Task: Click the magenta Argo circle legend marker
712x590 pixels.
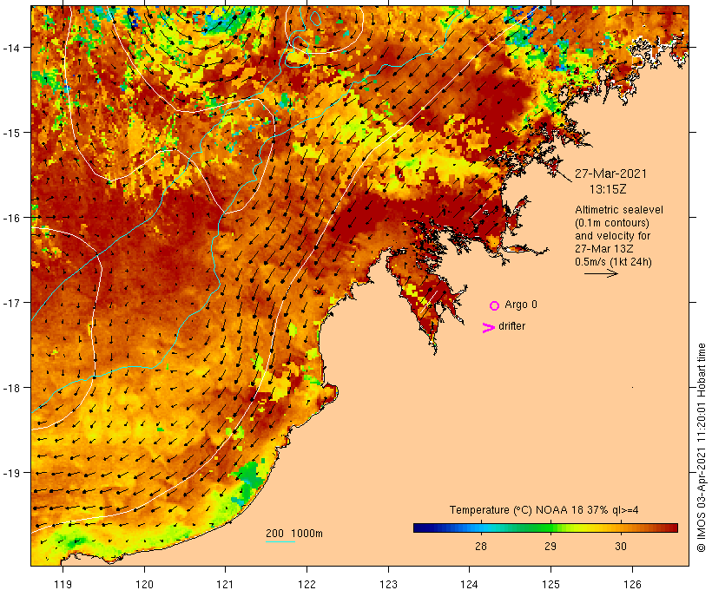Action: pos(495,305)
